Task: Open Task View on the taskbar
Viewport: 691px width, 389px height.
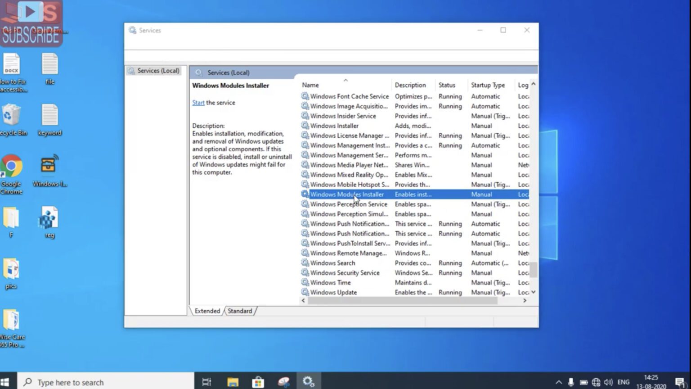Action: [206, 382]
